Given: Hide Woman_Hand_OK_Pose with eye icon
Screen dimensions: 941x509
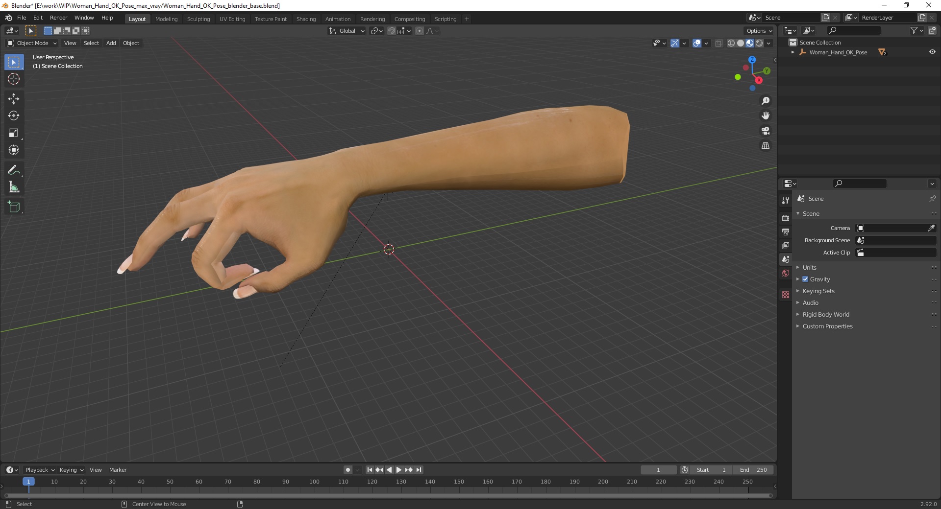Looking at the screenshot, I should point(932,52).
